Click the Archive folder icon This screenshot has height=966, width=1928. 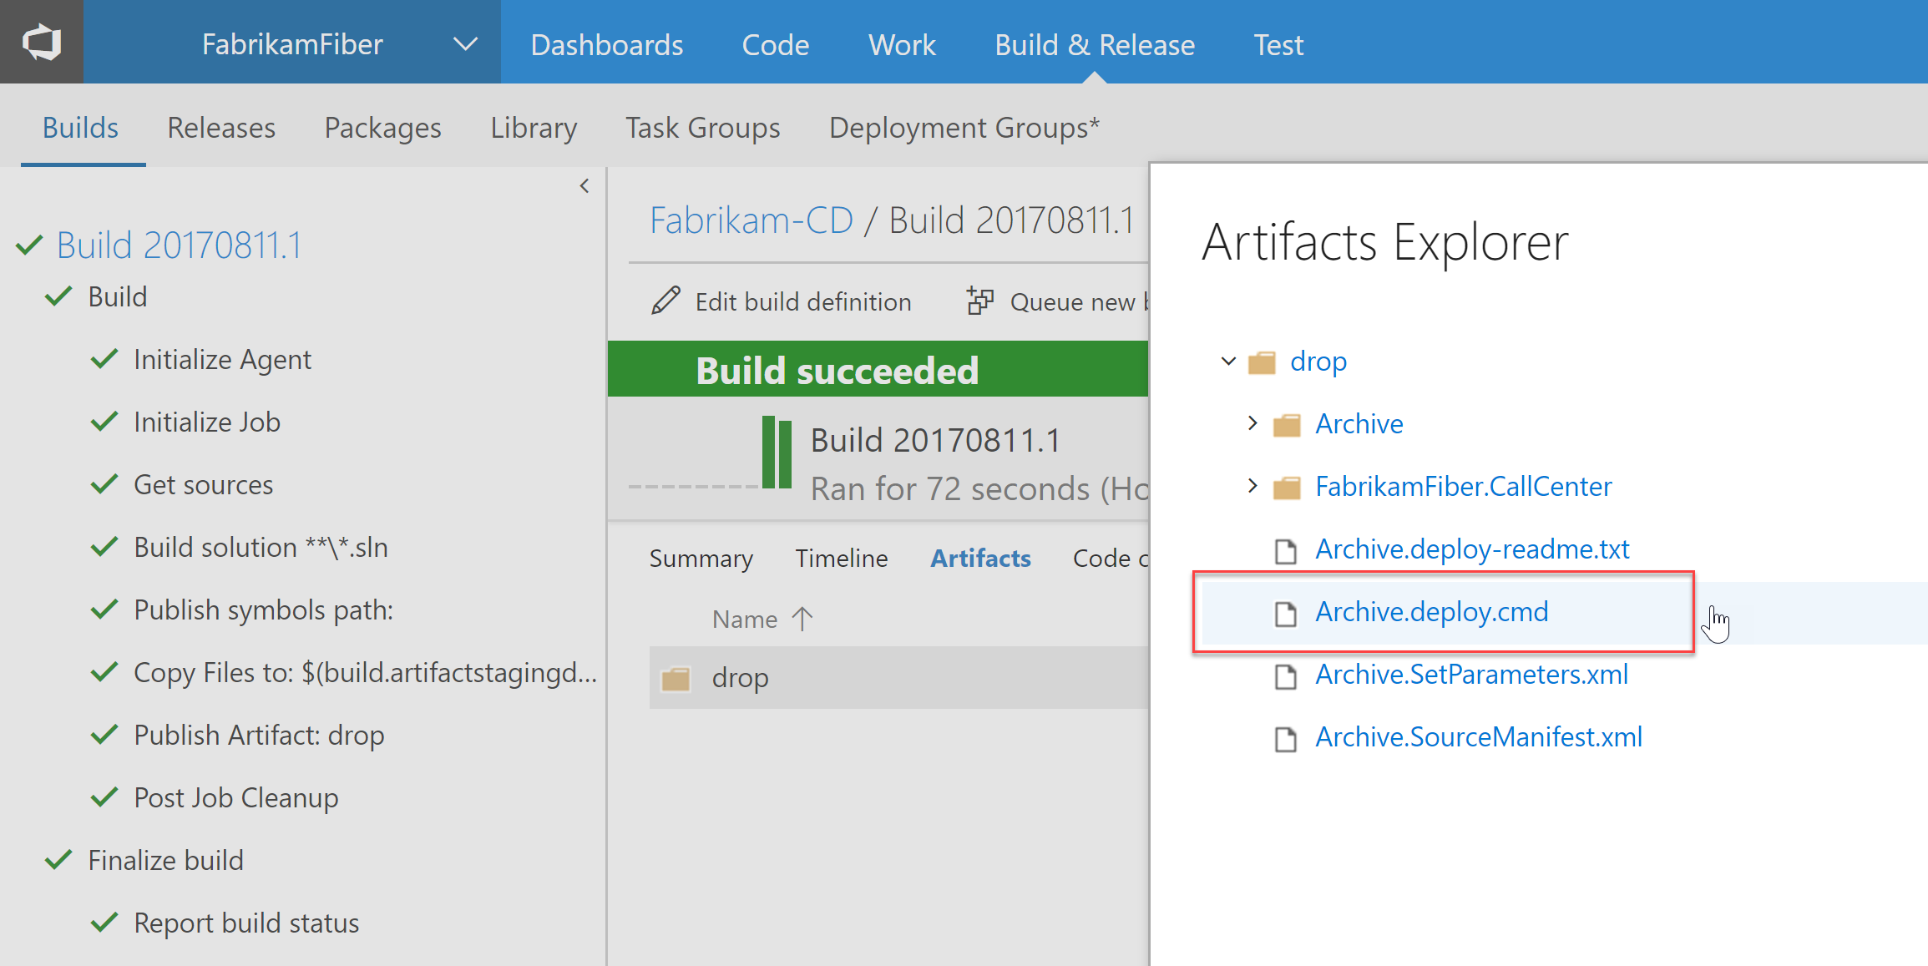(x=1287, y=425)
